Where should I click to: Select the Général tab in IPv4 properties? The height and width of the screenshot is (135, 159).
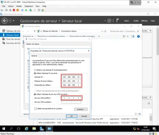[x=34, y=56]
